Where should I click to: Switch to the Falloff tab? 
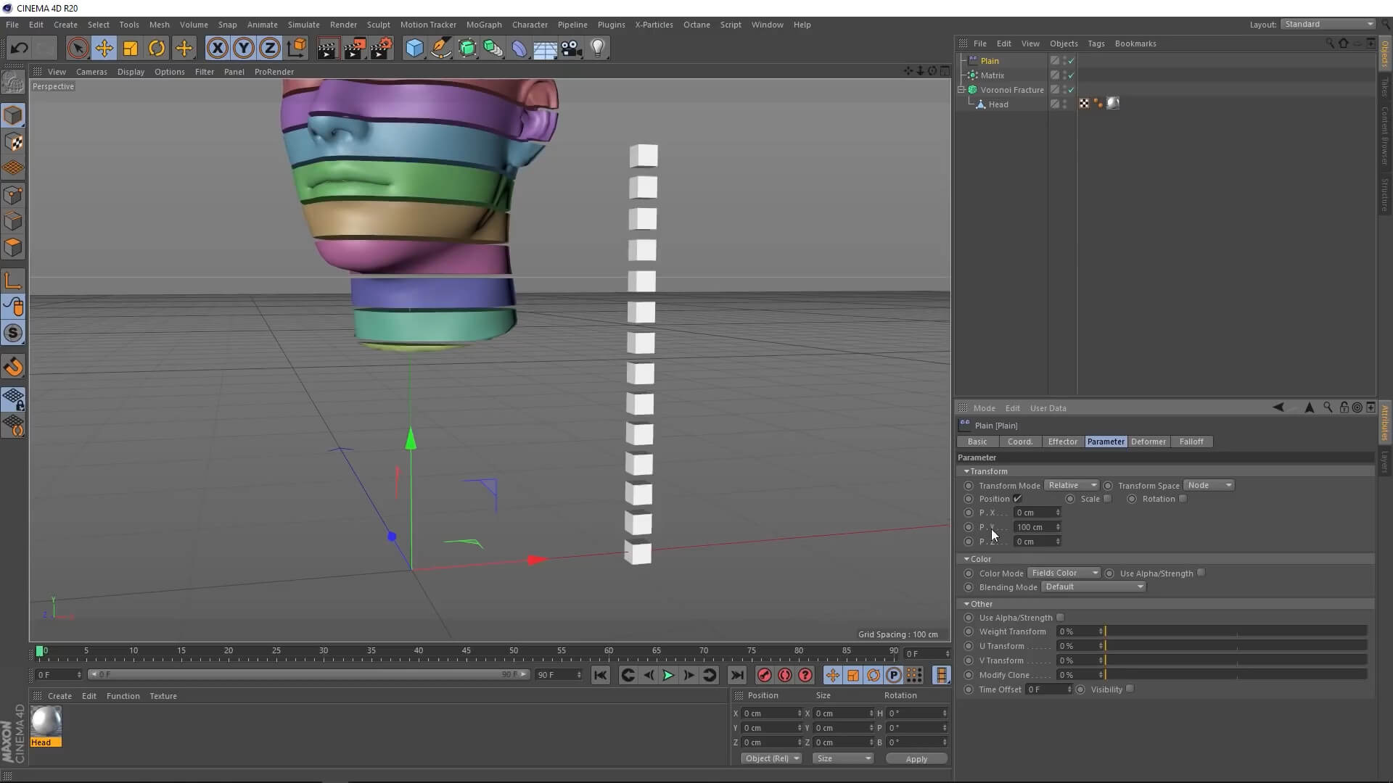[x=1191, y=442]
